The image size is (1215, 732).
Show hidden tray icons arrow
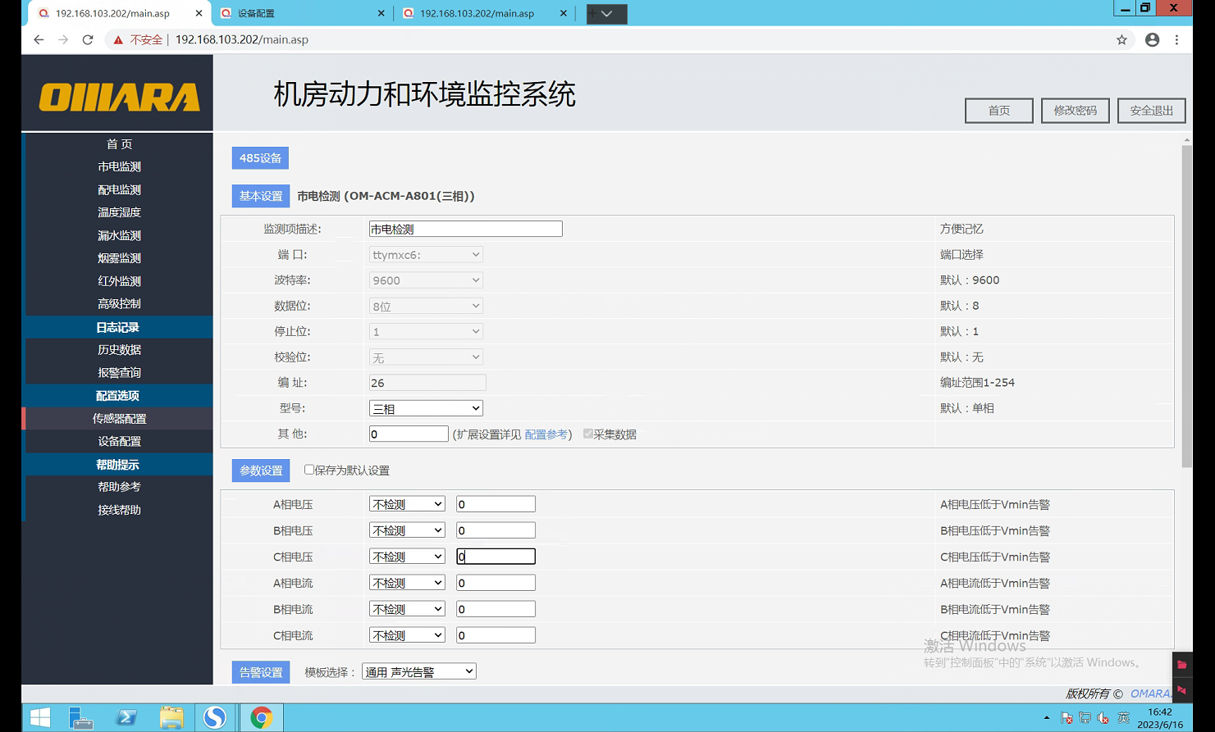point(1046,718)
